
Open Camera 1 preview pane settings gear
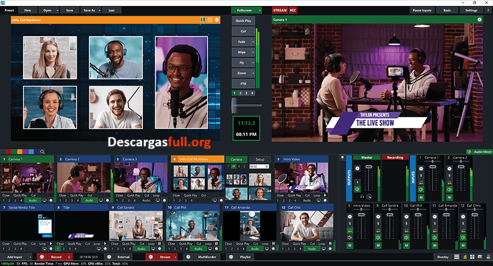pyautogui.click(x=479, y=20)
